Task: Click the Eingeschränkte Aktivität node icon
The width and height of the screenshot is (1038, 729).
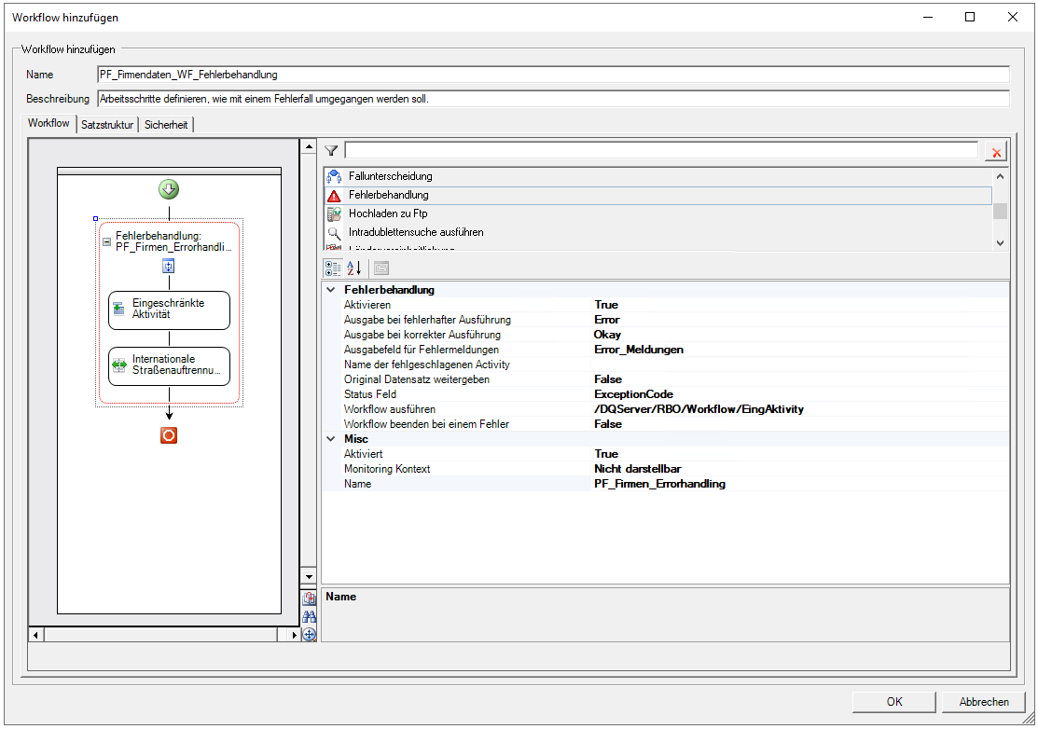Action: [x=119, y=309]
